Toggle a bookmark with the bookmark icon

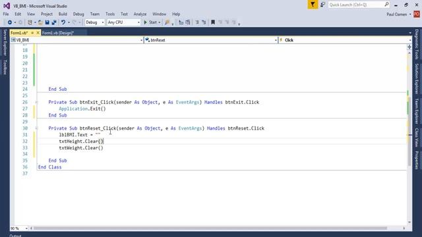tap(213, 22)
